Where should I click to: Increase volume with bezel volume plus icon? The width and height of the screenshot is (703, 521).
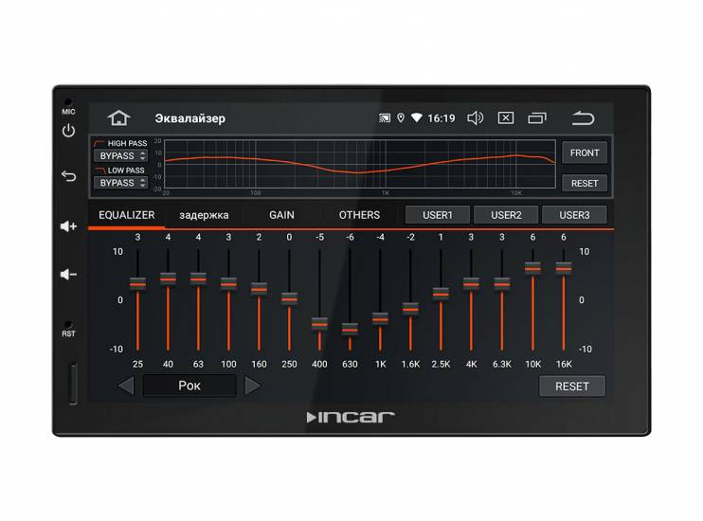coord(68,226)
